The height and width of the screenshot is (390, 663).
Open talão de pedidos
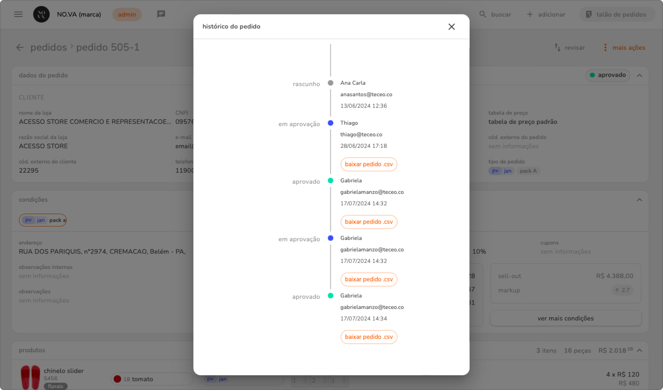(x=616, y=14)
